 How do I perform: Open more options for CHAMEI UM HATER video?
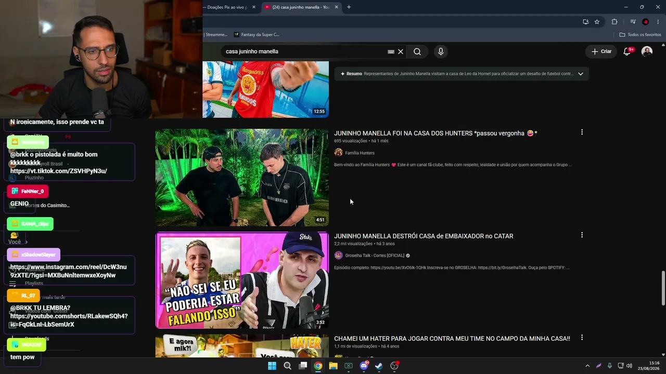click(582, 338)
